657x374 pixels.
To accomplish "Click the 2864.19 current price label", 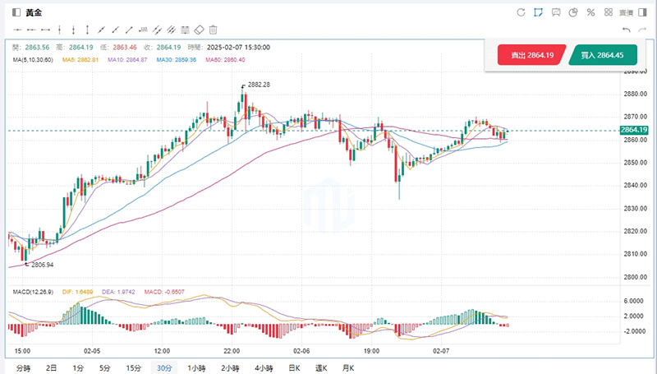I will click(x=635, y=131).
